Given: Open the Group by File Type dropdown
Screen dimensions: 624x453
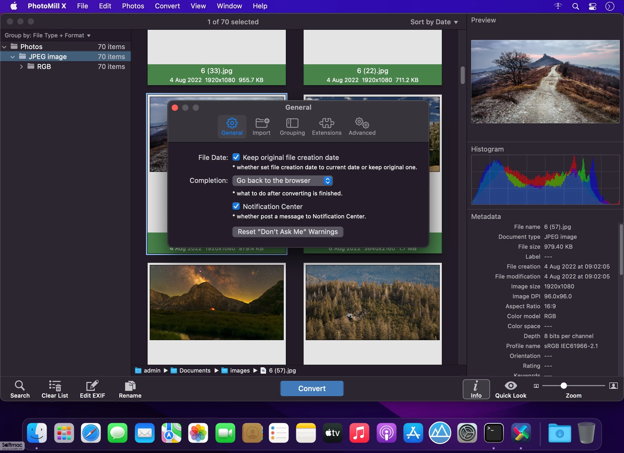Looking at the screenshot, I should tap(48, 36).
